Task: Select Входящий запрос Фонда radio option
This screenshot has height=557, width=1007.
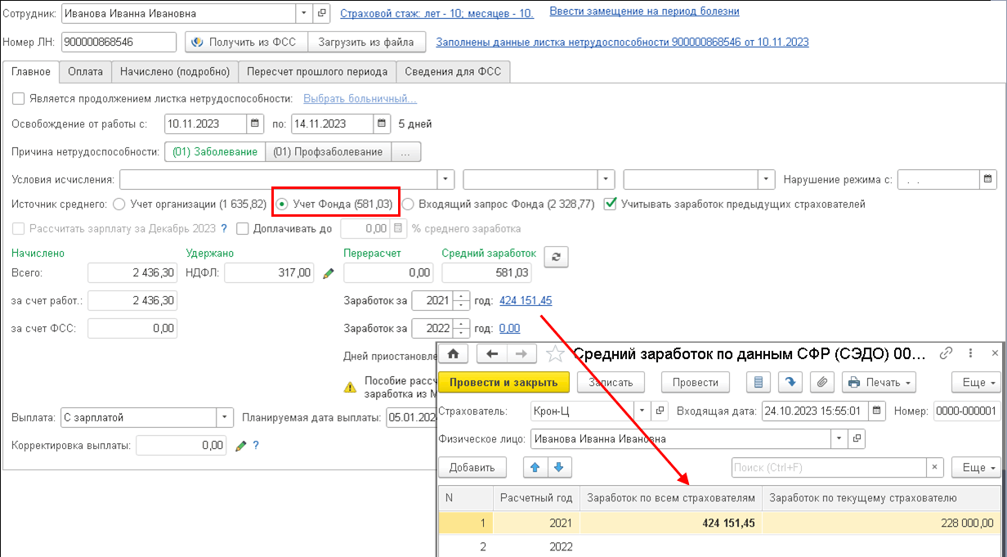Action: [x=408, y=204]
